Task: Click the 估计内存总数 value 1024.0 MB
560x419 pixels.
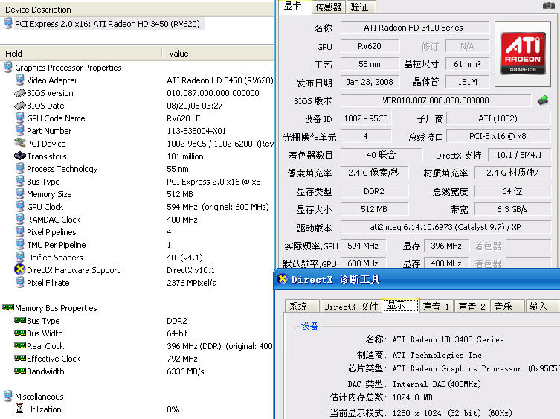Action: (413, 397)
